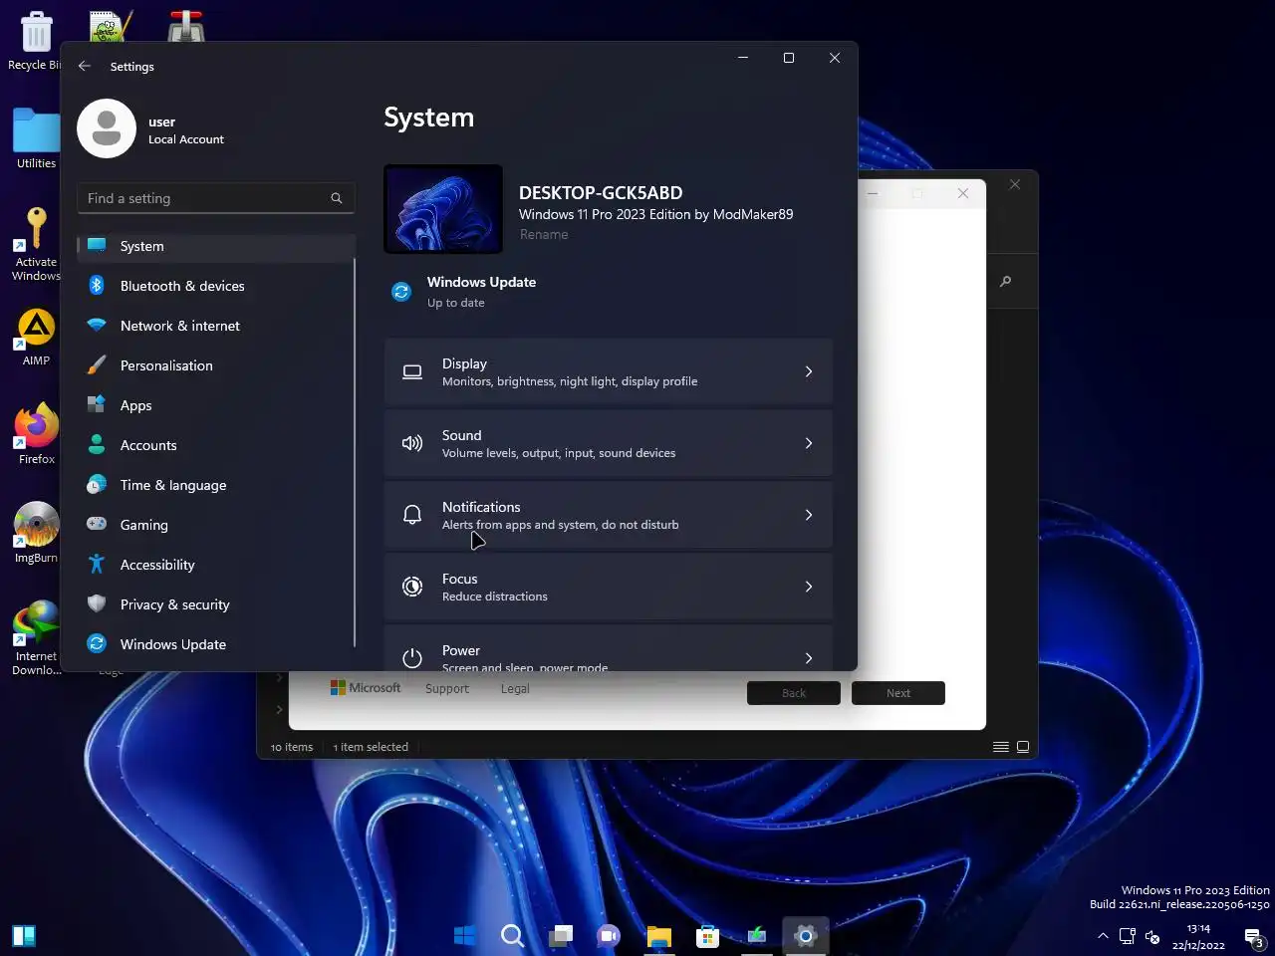Select the ImgBurn desktop shortcut
1275x956 pixels.
(x=36, y=533)
